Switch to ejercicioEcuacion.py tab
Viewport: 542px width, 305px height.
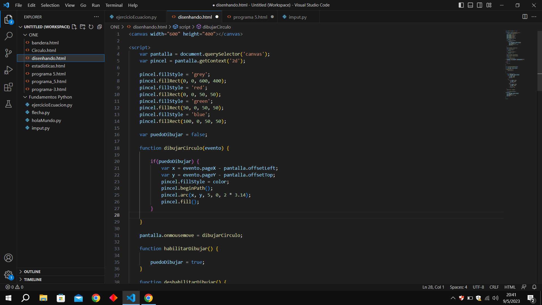tap(136, 17)
